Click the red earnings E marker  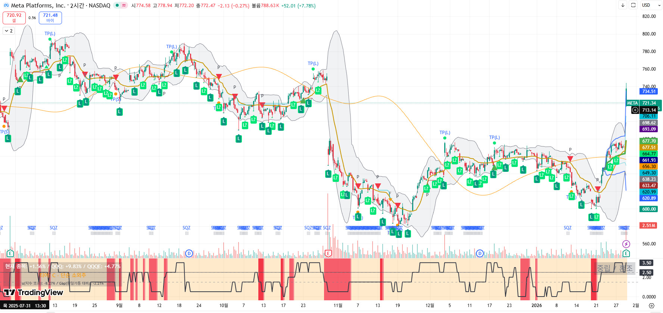(x=328, y=254)
